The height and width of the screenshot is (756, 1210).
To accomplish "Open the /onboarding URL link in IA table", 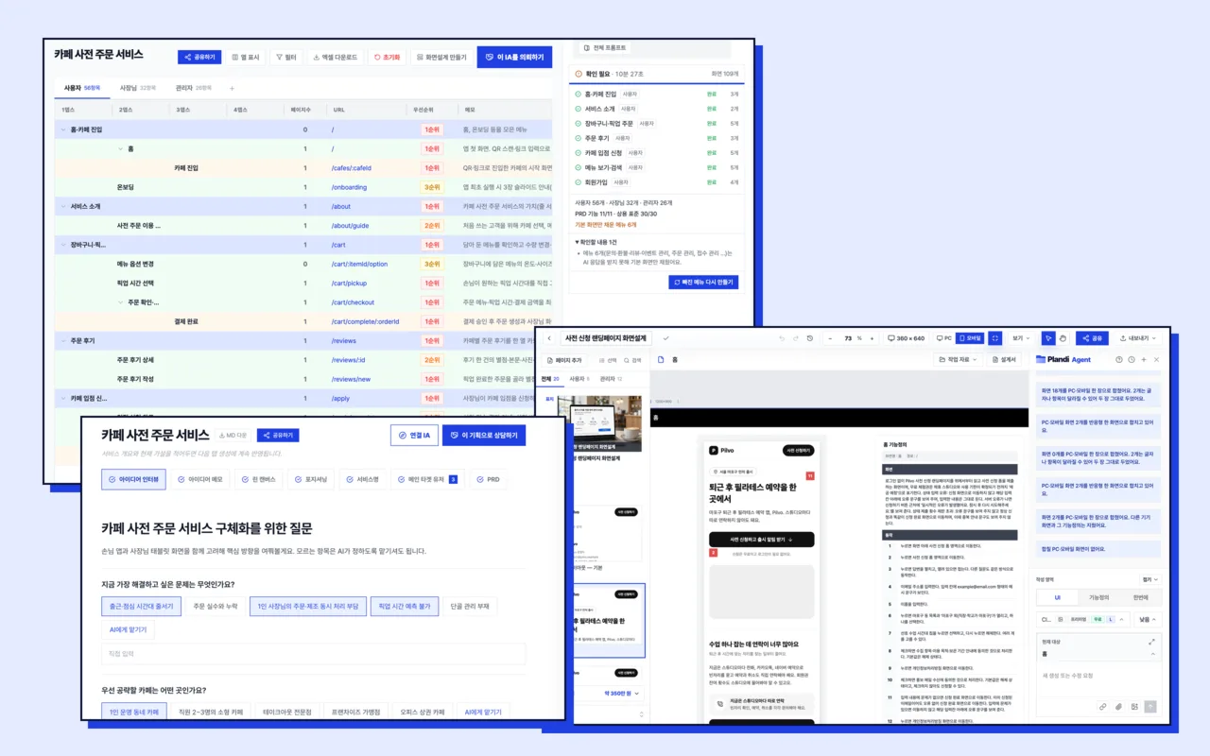I will coord(349,187).
